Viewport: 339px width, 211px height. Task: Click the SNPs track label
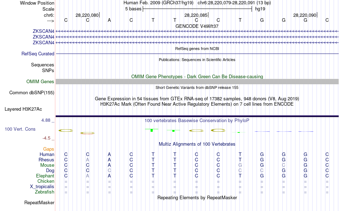click(x=48, y=70)
